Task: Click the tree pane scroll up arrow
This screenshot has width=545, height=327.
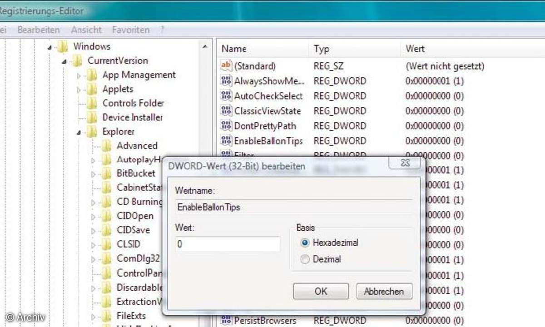Action: 205,47
